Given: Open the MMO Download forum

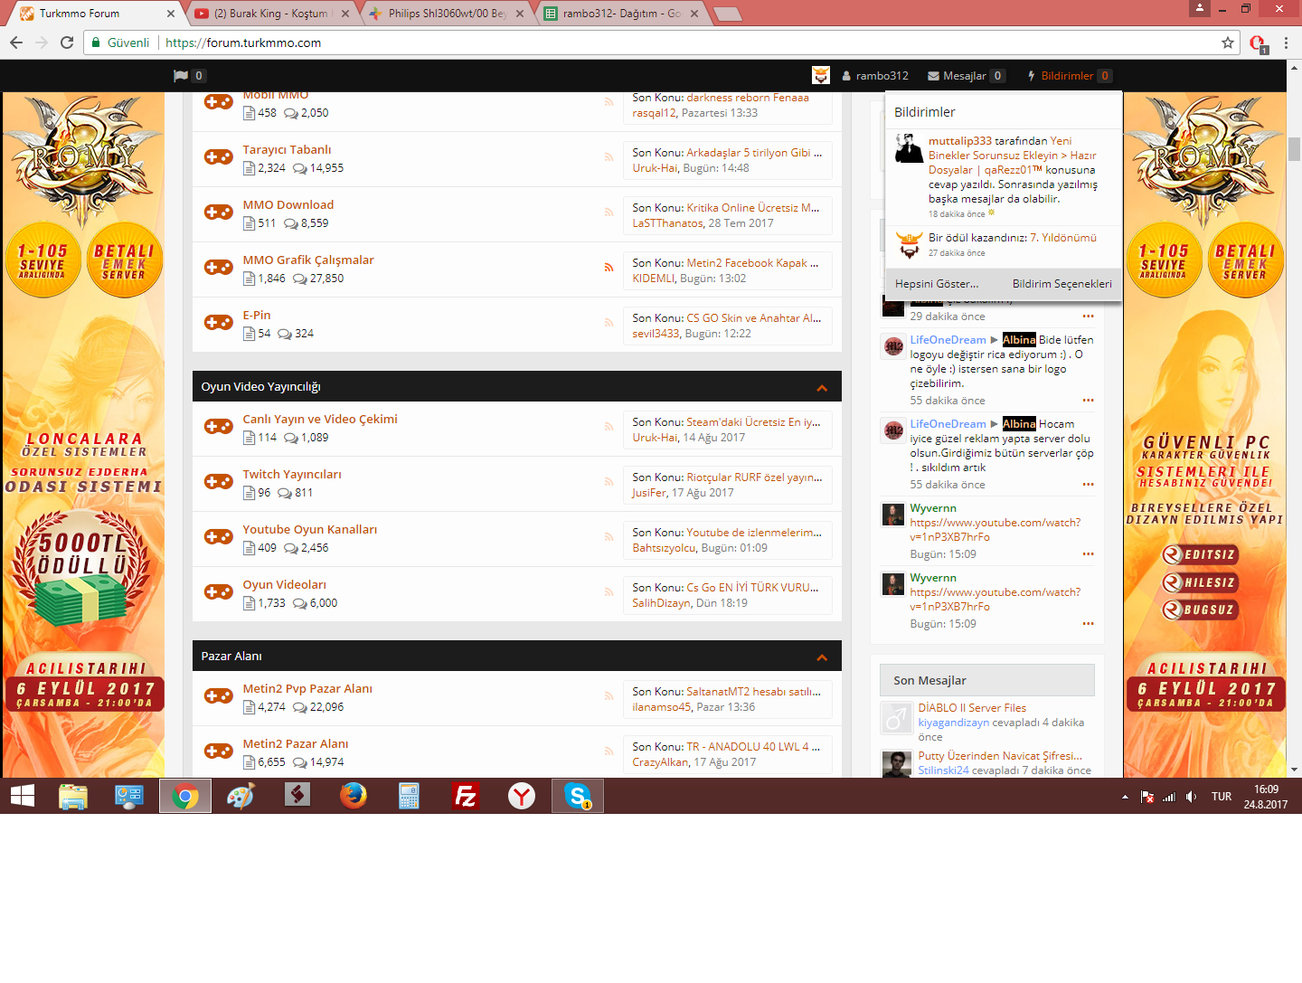Looking at the screenshot, I should click(x=288, y=205).
